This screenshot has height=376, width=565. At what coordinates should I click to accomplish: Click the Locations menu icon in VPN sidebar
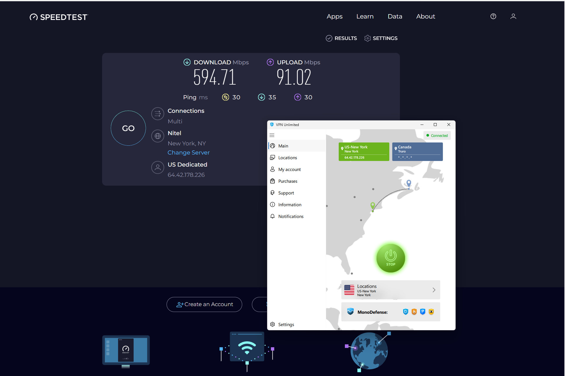(x=273, y=157)
